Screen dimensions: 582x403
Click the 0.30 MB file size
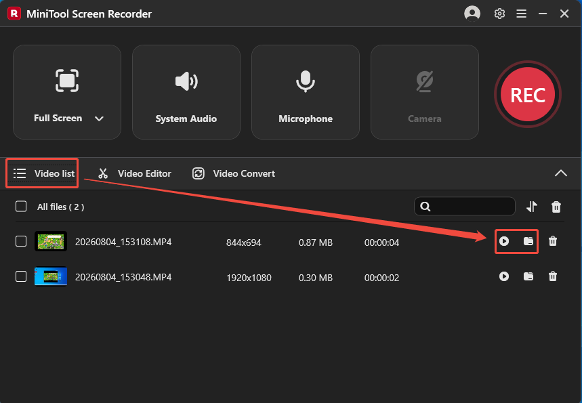tap(316, 278)
